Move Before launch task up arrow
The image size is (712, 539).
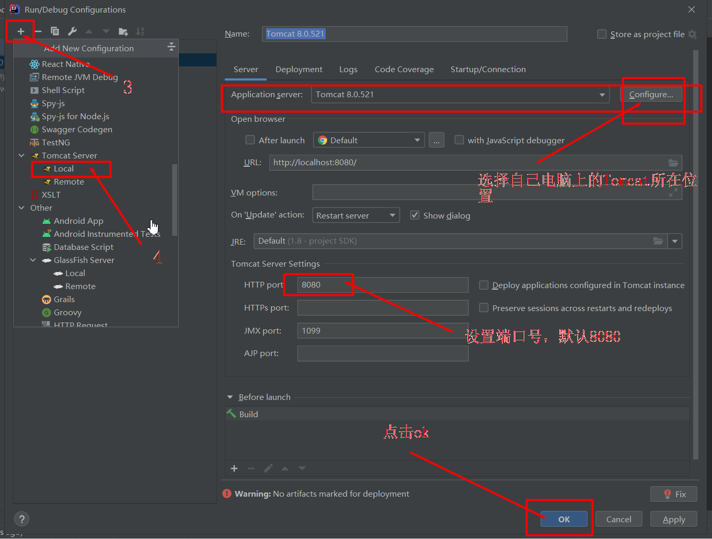point(285,468)
